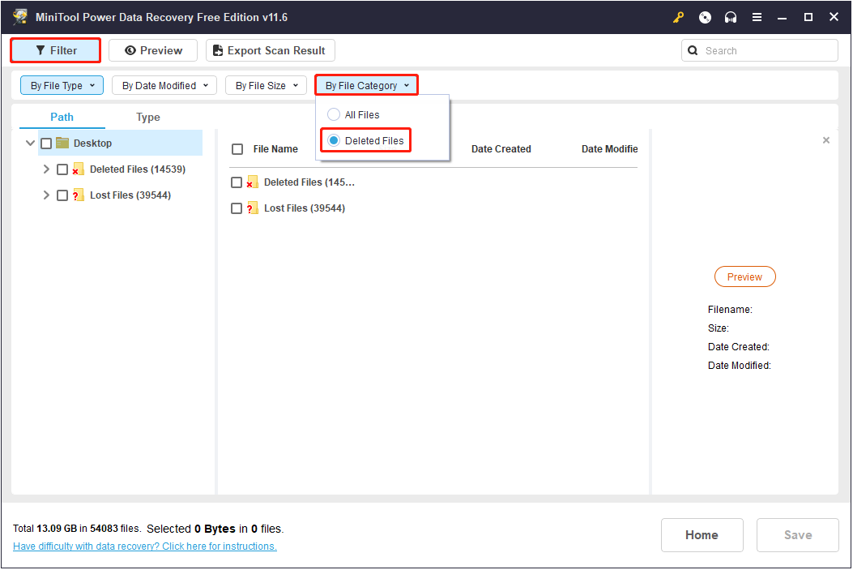Check the Lost Files checkbox in file list
The image size is (853, 570).
236,208
